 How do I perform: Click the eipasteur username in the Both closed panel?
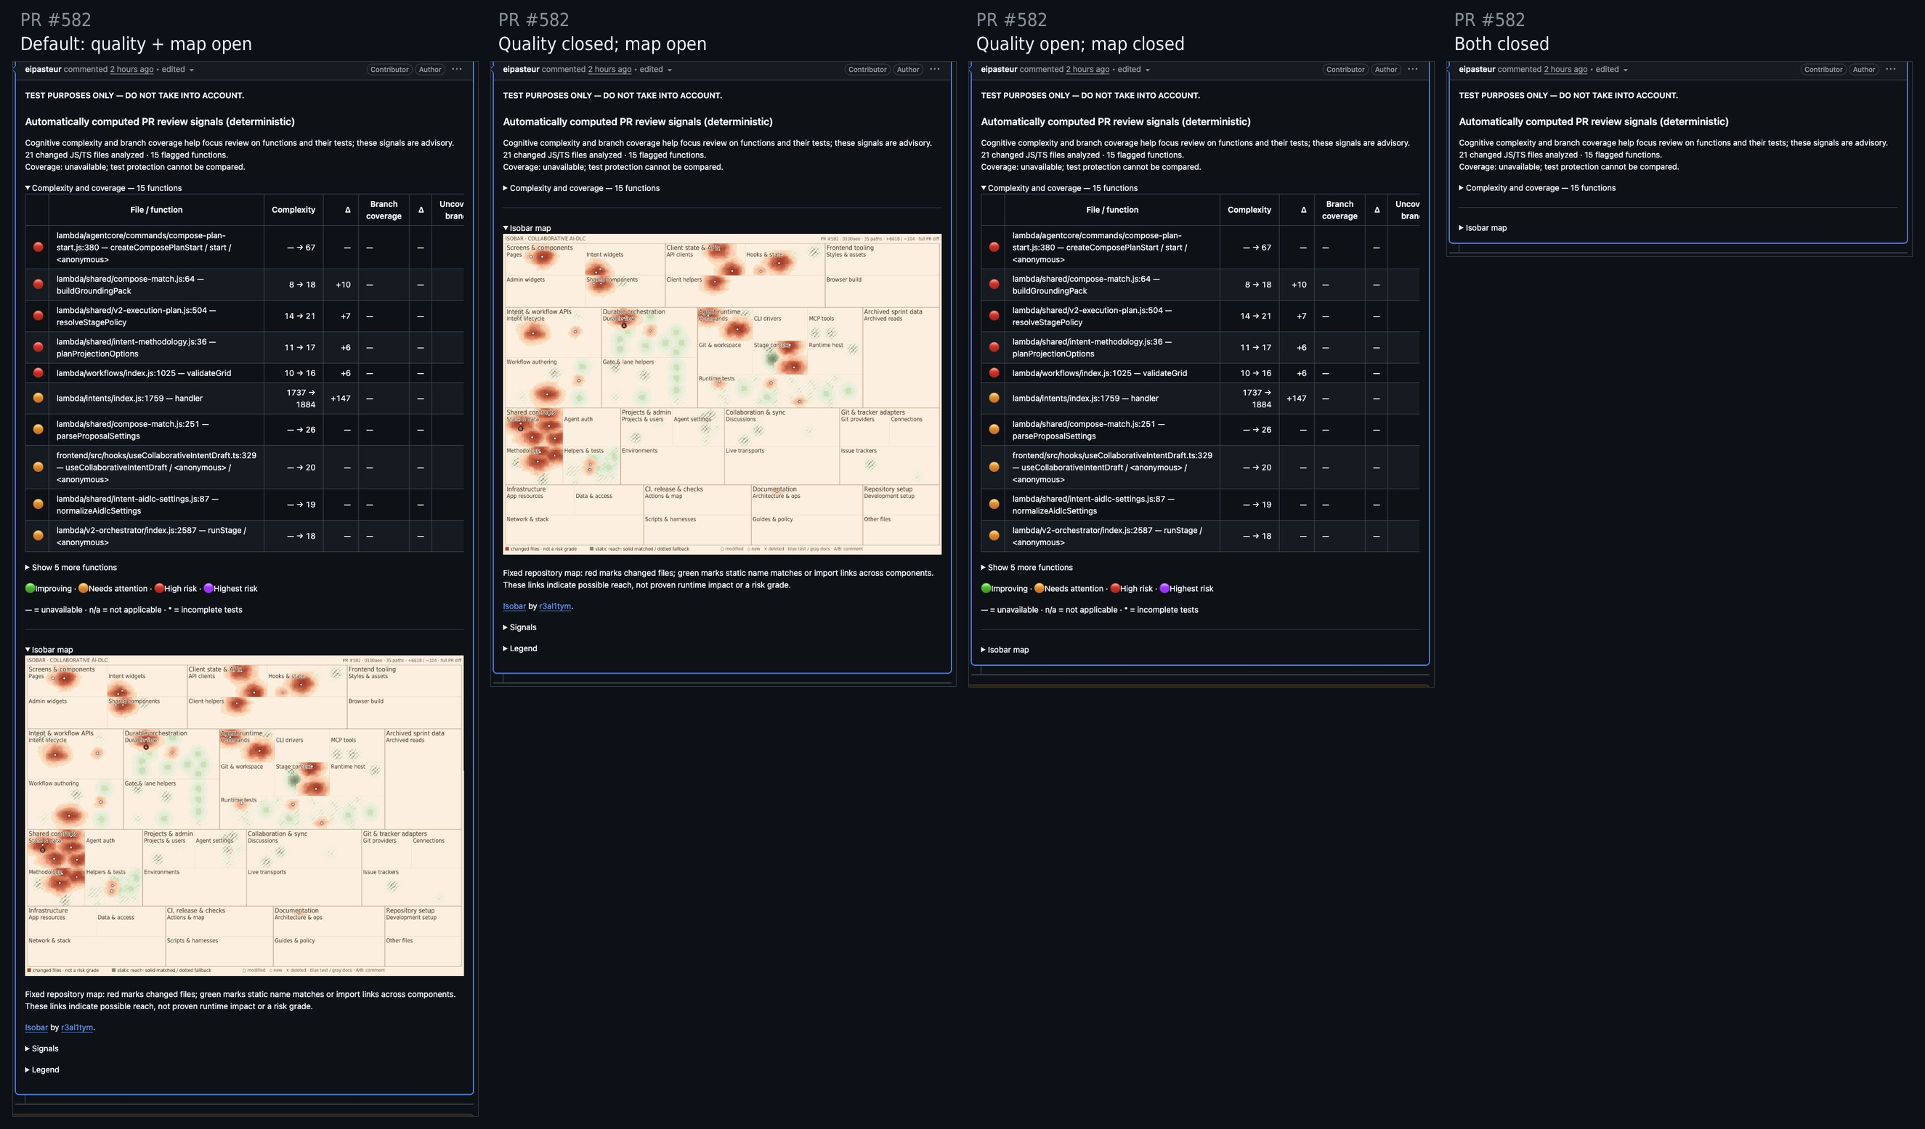point(1477,70)
